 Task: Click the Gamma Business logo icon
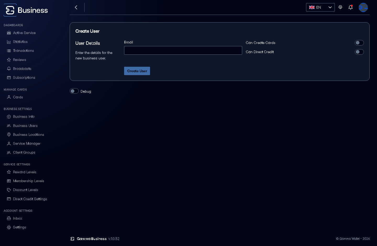pos(10,10)
